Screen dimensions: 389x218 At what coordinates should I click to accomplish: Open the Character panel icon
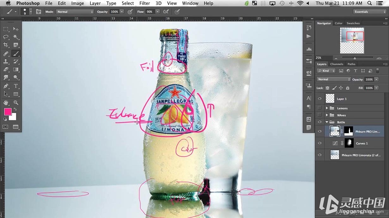point(309,98)
